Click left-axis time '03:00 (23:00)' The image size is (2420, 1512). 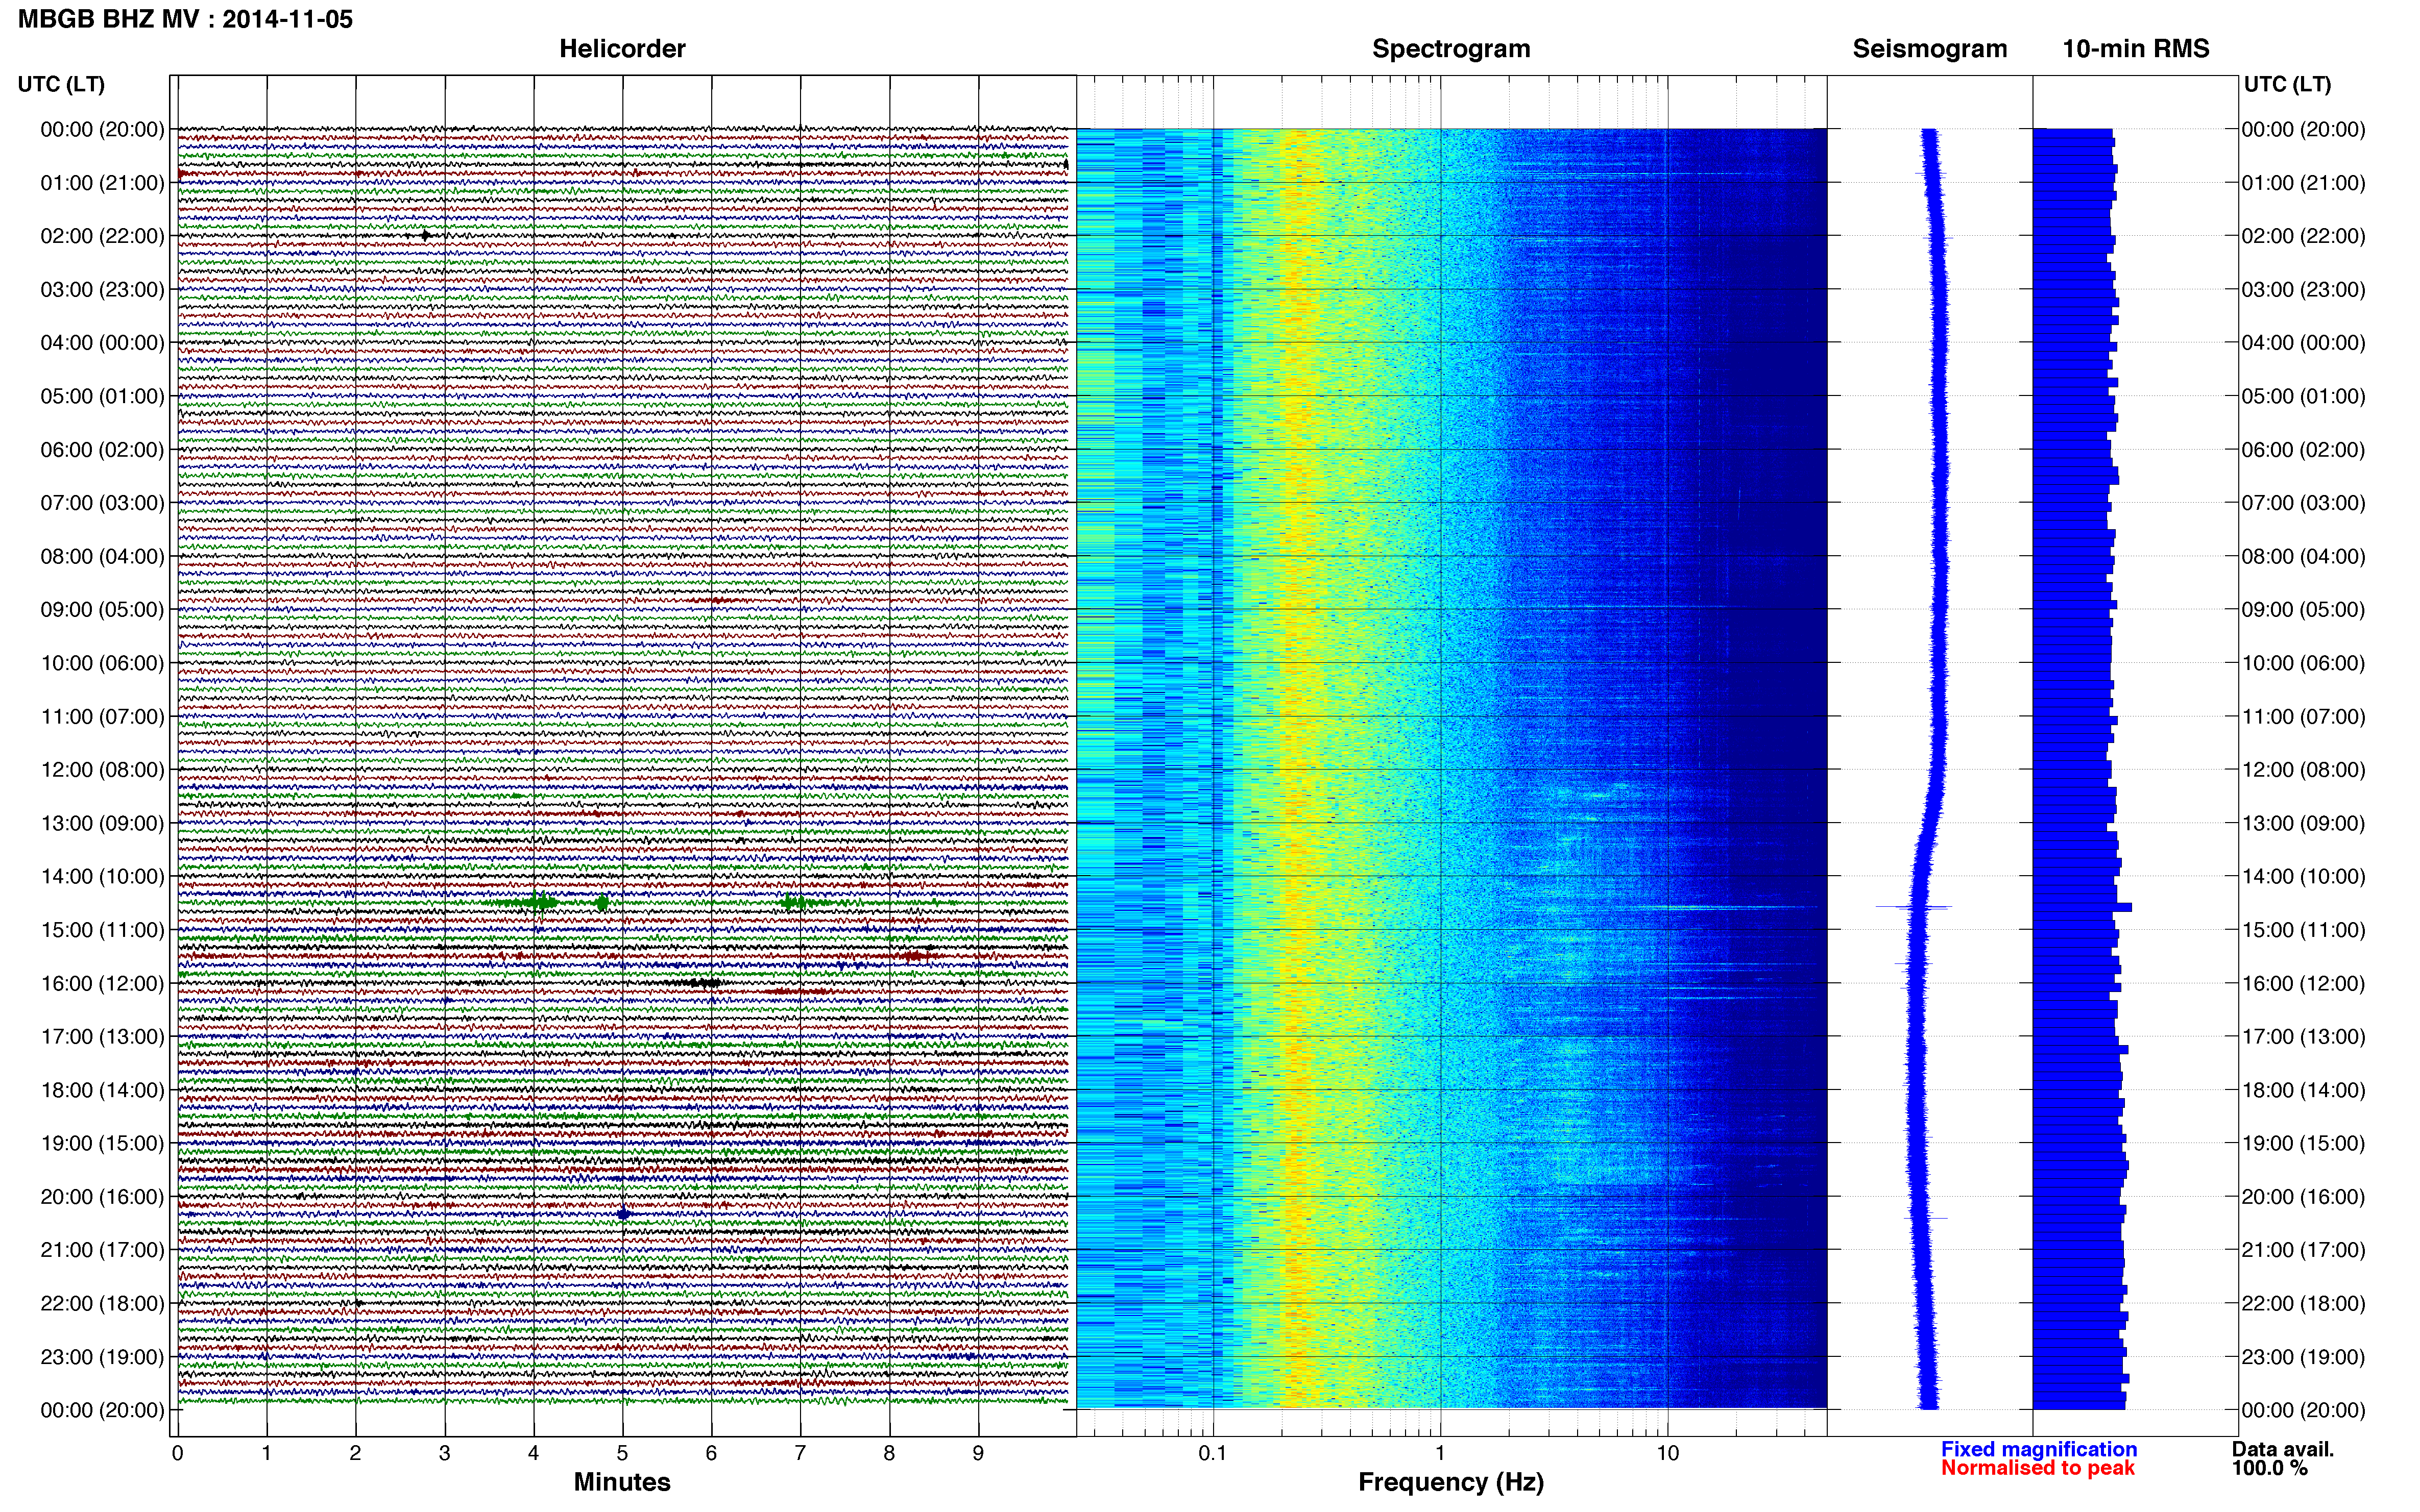tap(102, 290)
